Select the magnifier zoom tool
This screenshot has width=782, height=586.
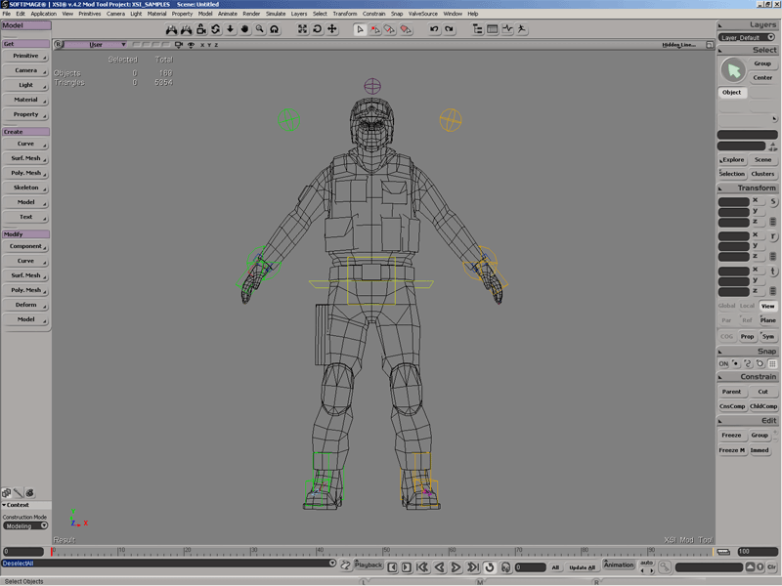click(259, 29)
